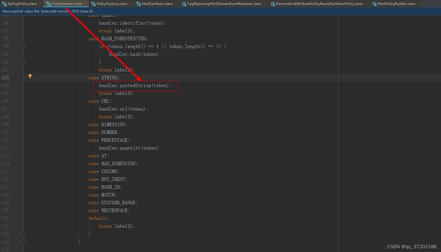The width and height of the screenshot is (441, 252).
Task: Collapse the fold marker at line 123
Action: (x=23, y=233)
